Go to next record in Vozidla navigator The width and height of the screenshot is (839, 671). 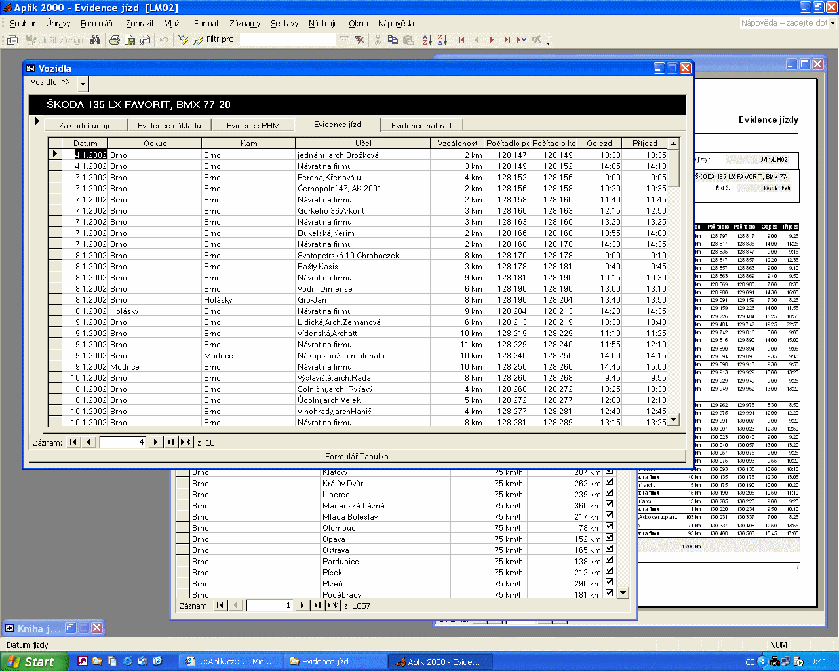(155, 442)
